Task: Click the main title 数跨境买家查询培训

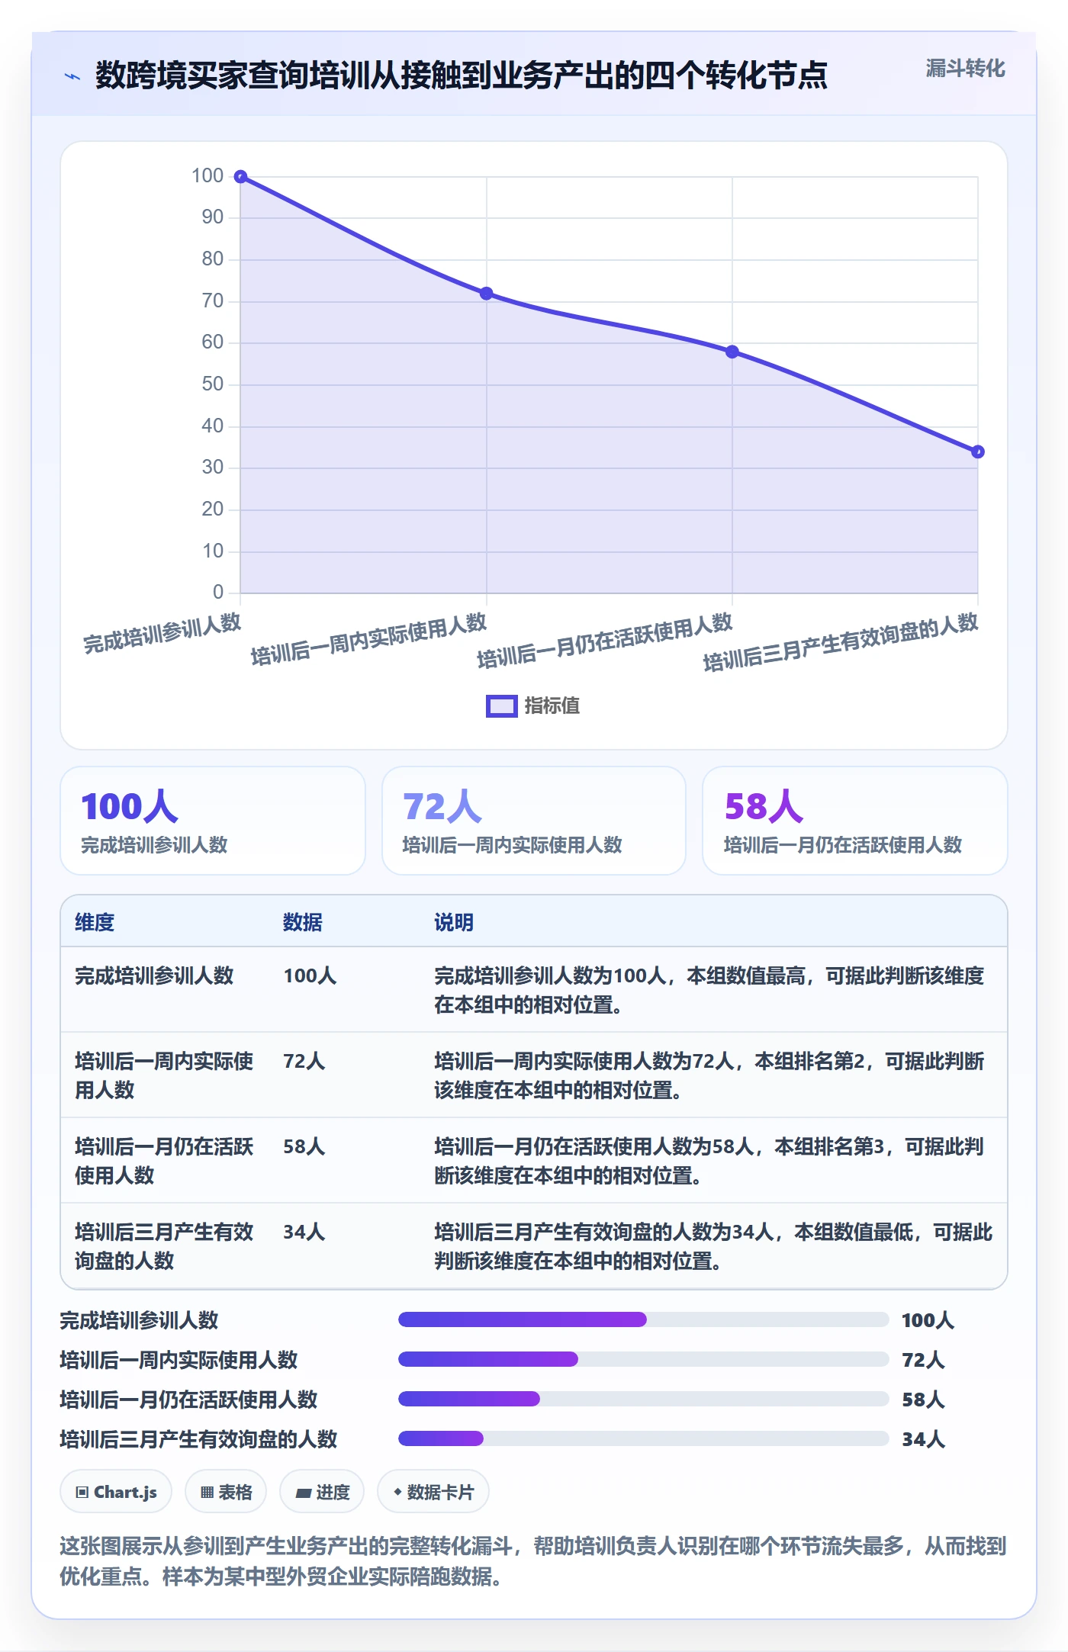Action: point(461,76)
